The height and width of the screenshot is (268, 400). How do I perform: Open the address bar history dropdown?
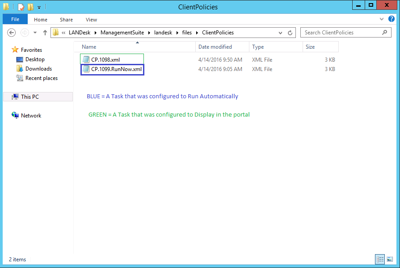pos(281,32)
